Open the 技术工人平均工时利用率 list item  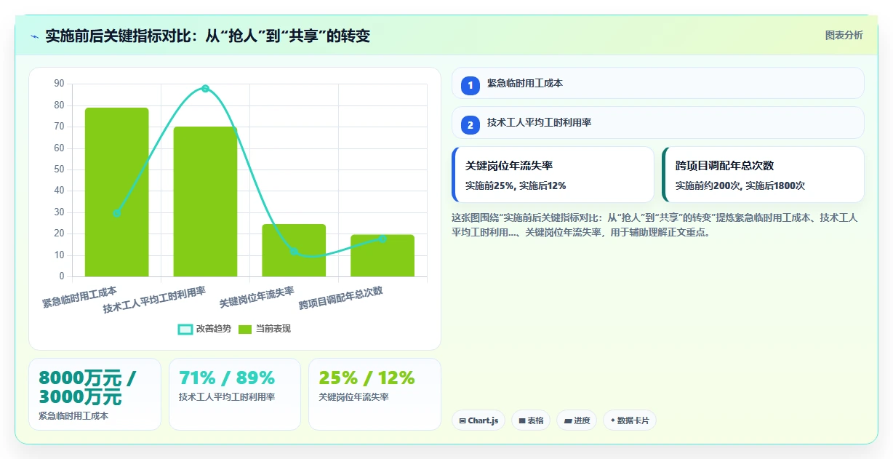(657, 122)
